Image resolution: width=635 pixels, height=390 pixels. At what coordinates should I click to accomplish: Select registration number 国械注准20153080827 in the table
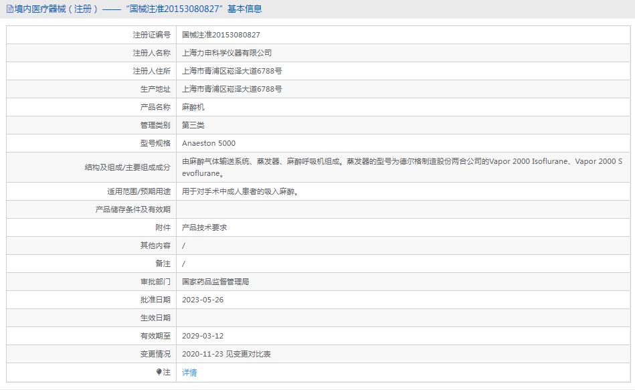221,35
